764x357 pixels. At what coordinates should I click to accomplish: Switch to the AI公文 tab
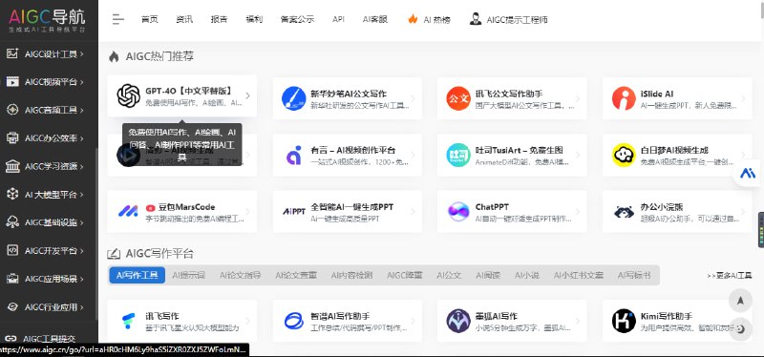pos(449,275)
